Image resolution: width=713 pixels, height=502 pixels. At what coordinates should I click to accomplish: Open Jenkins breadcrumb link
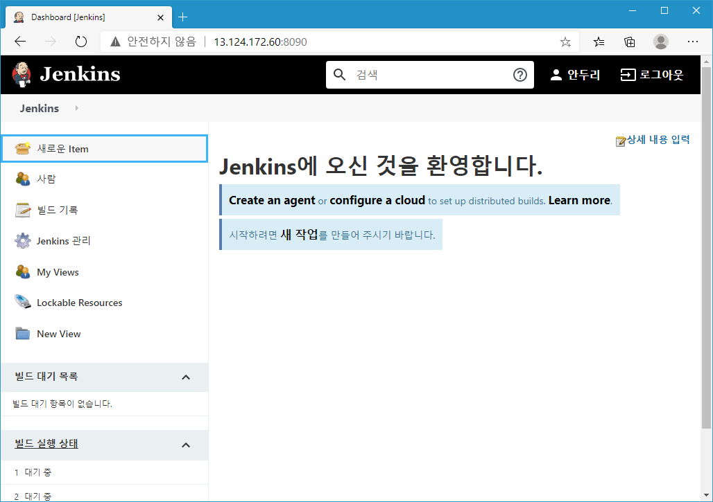[x=39, y=109]
